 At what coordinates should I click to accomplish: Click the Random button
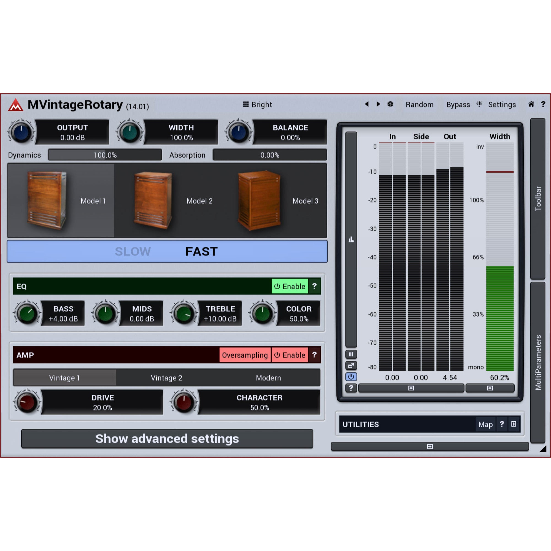pyautogui.click(x=420, y=105)
